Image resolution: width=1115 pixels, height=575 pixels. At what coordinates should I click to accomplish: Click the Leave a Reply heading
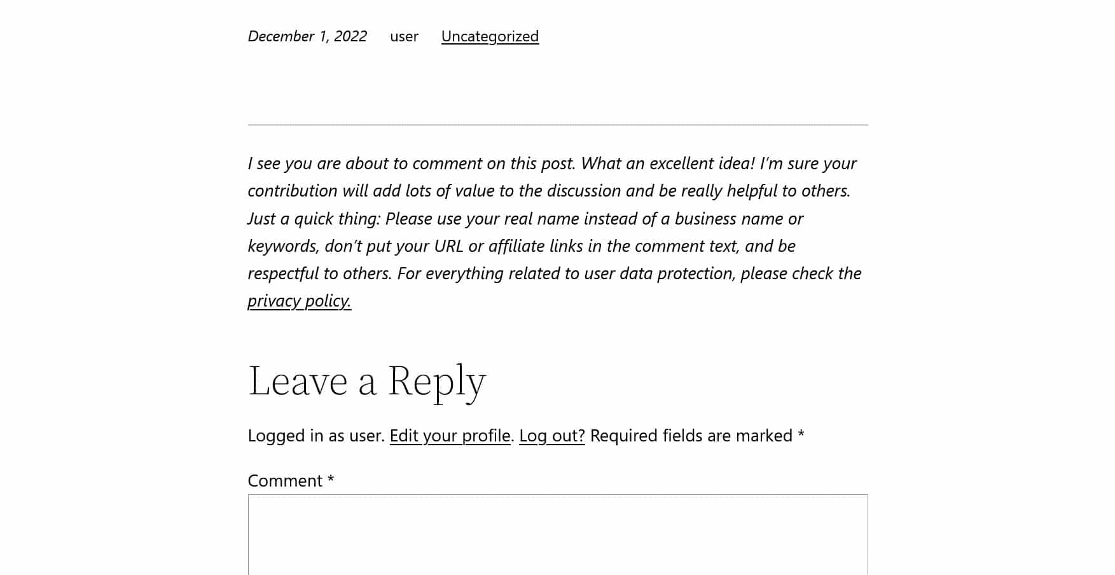tap(366, 381)
